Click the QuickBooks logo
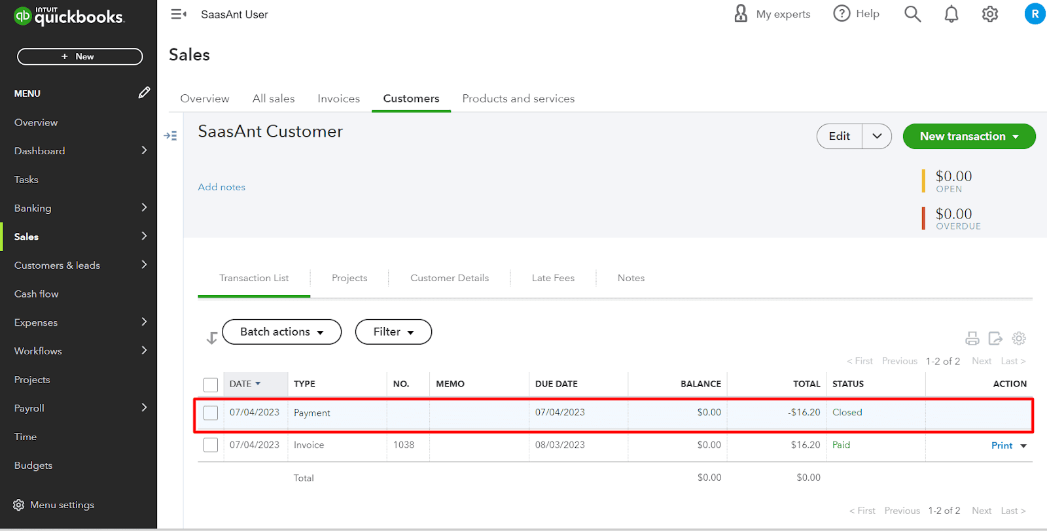The height and width of the screenshot is (531, 1047). tap(69, 16)
